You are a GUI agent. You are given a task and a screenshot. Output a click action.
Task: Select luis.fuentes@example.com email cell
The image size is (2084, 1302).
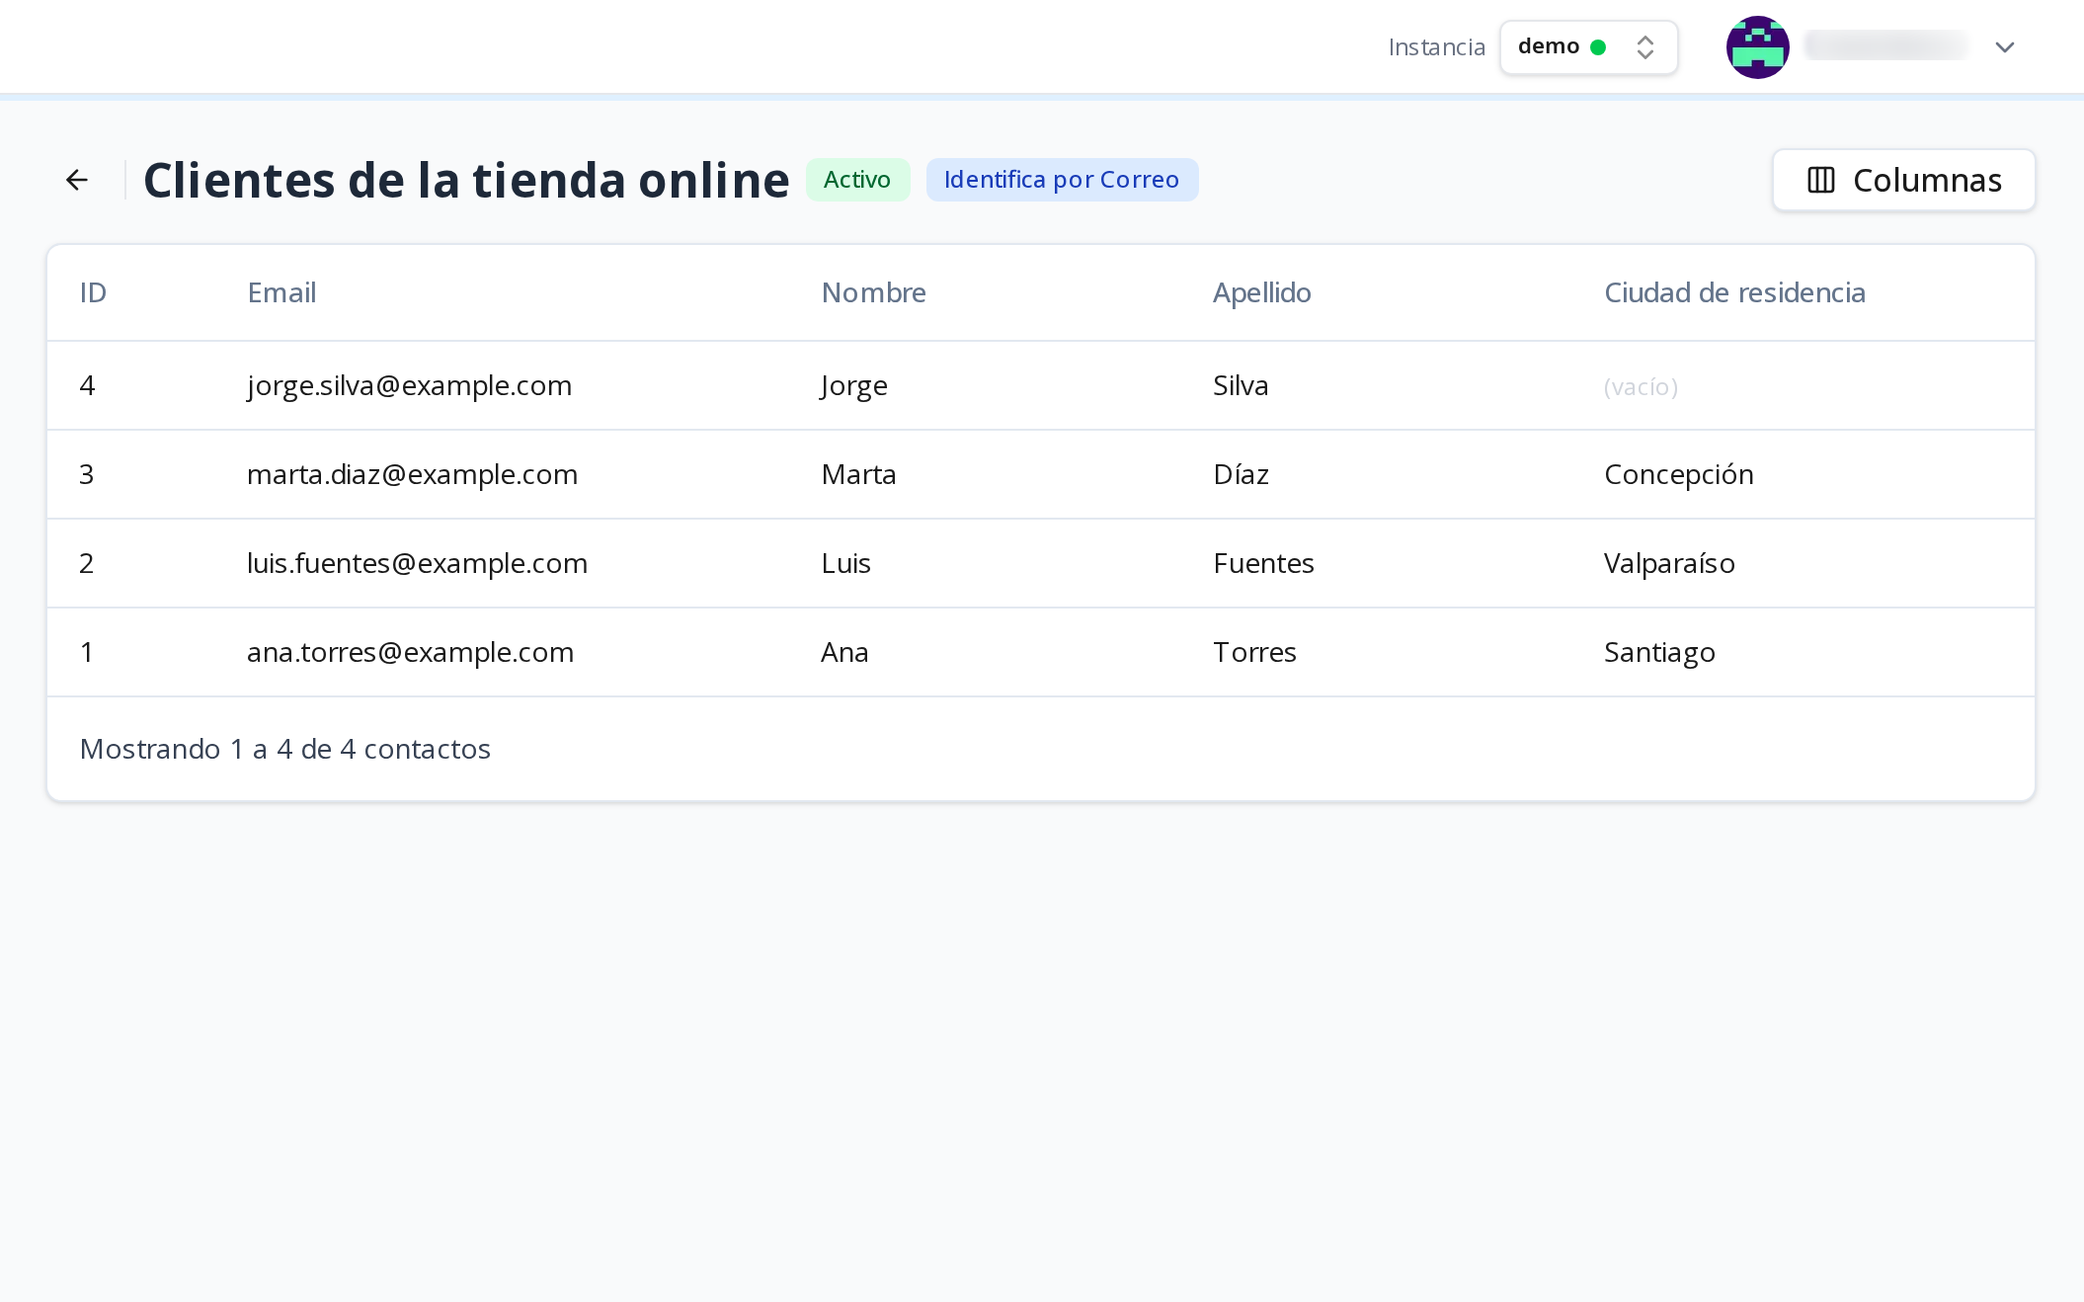[417, 563]
